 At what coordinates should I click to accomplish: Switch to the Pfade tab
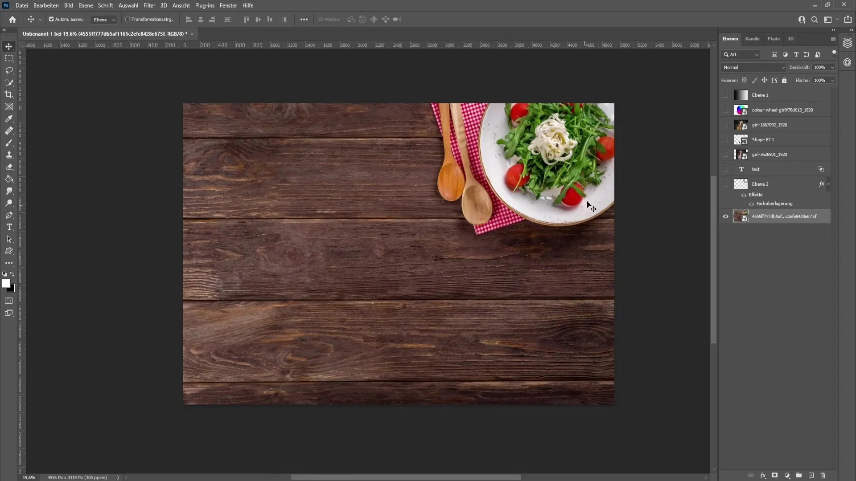tap(774, 38)
